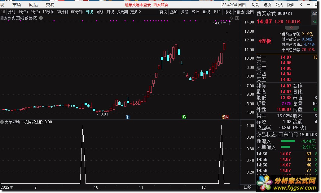
Task: Click the 十日总涨幅 76.10% value
Action: point(308,50)
